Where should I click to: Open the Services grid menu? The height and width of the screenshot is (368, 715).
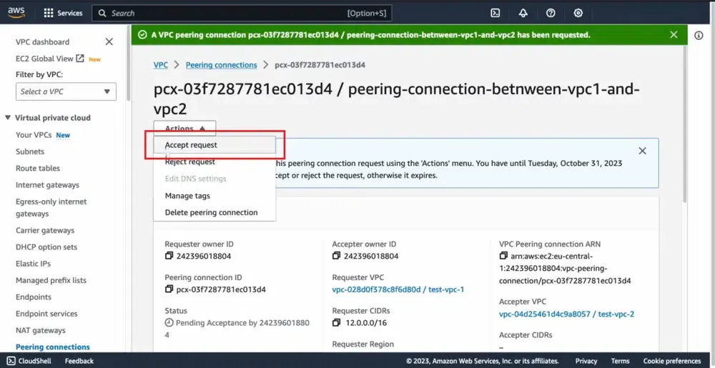click(x=63, y=13)
